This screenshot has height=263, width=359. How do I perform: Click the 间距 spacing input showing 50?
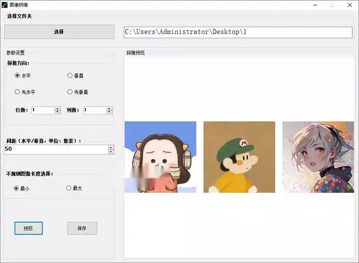[x=55, y=149]
